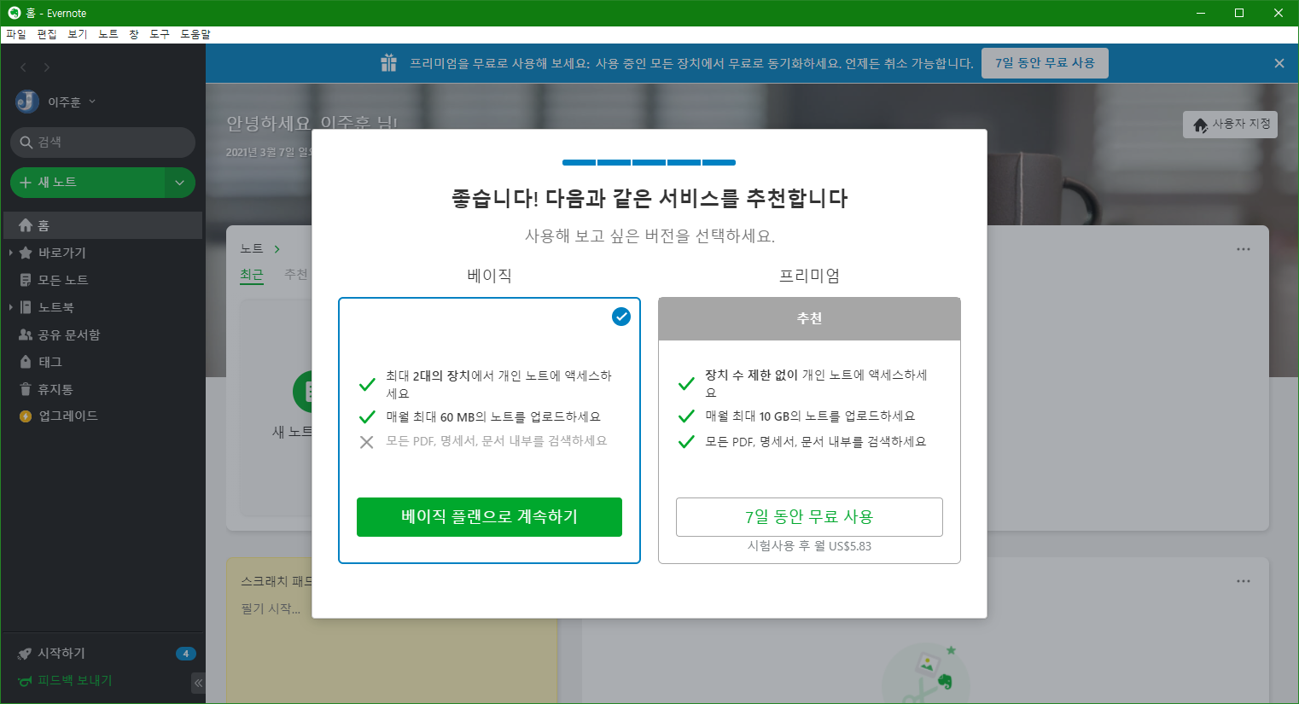Viewport: 1299px width, 704px height.
Task: Click the Home (홈) icon in sidebar
Action: tap(26, 225)
